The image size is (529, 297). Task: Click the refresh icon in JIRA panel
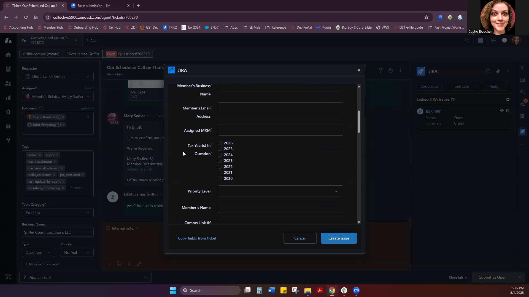[488, 71]
